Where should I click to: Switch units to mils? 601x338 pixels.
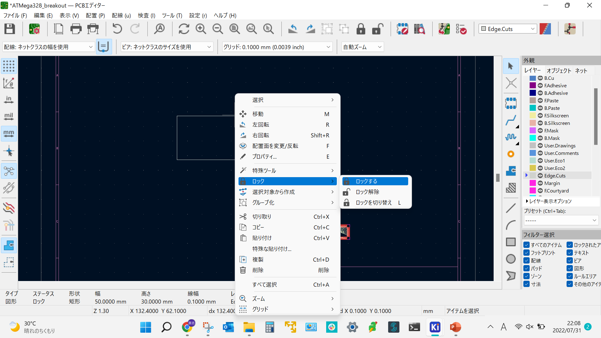coord(9,117)
